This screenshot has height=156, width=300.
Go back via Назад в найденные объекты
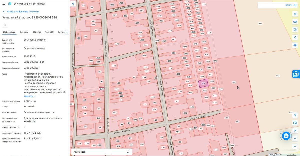point(21,12)
